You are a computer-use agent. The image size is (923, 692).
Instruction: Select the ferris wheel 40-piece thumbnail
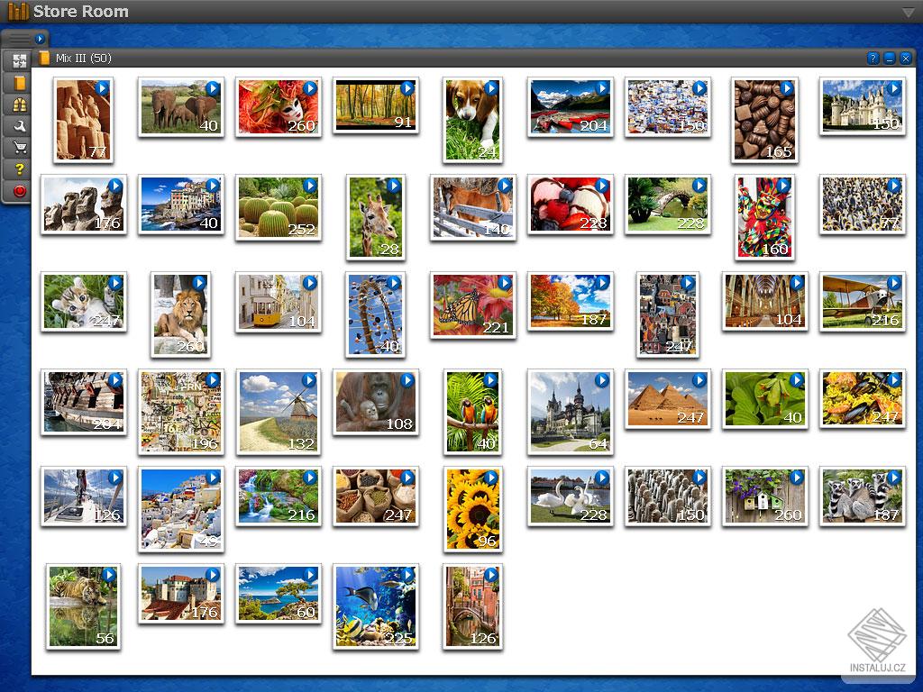375,314
